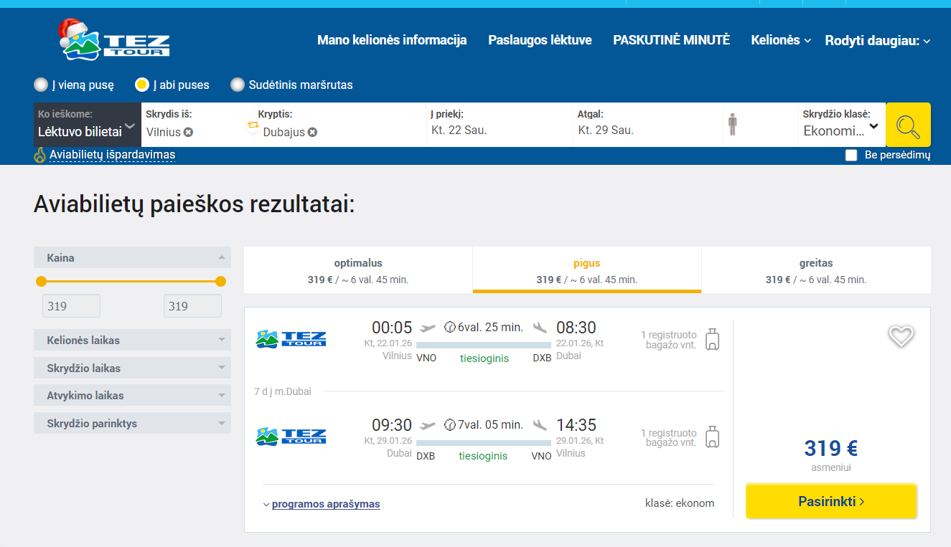Add flight to favorites with heart icon
The width and height of the screenshot is (951, 547).
tap(901, 336)
